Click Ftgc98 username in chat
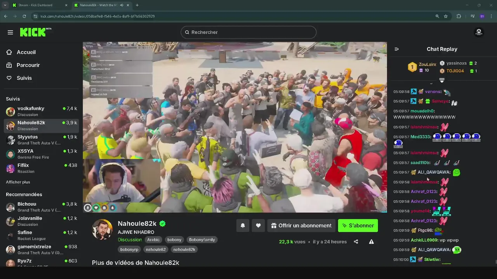Image resolution: width=497 pixels, height=279 pixels. point(424,230)
